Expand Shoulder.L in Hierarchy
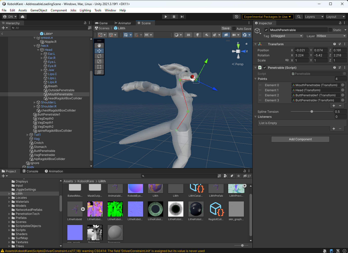This screenshot has height=253, width=348. (35, 102)
